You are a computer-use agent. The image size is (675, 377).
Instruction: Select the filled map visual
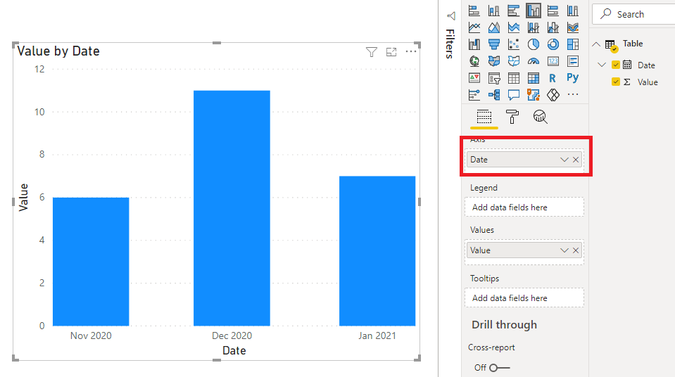tap(494, 61)
